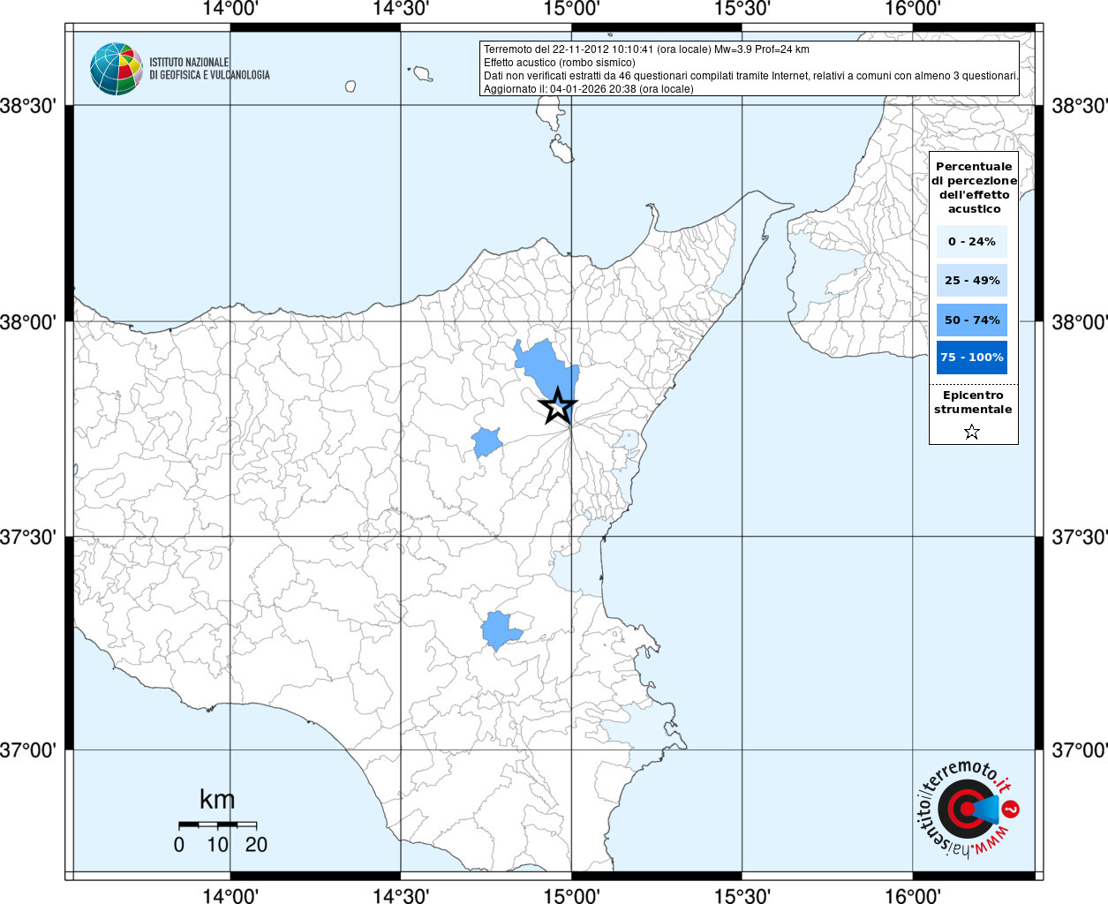Click the km scale bar
The width and height of the screenshot is (1108, 904).
pyautogui.click(x=217, y=825)
